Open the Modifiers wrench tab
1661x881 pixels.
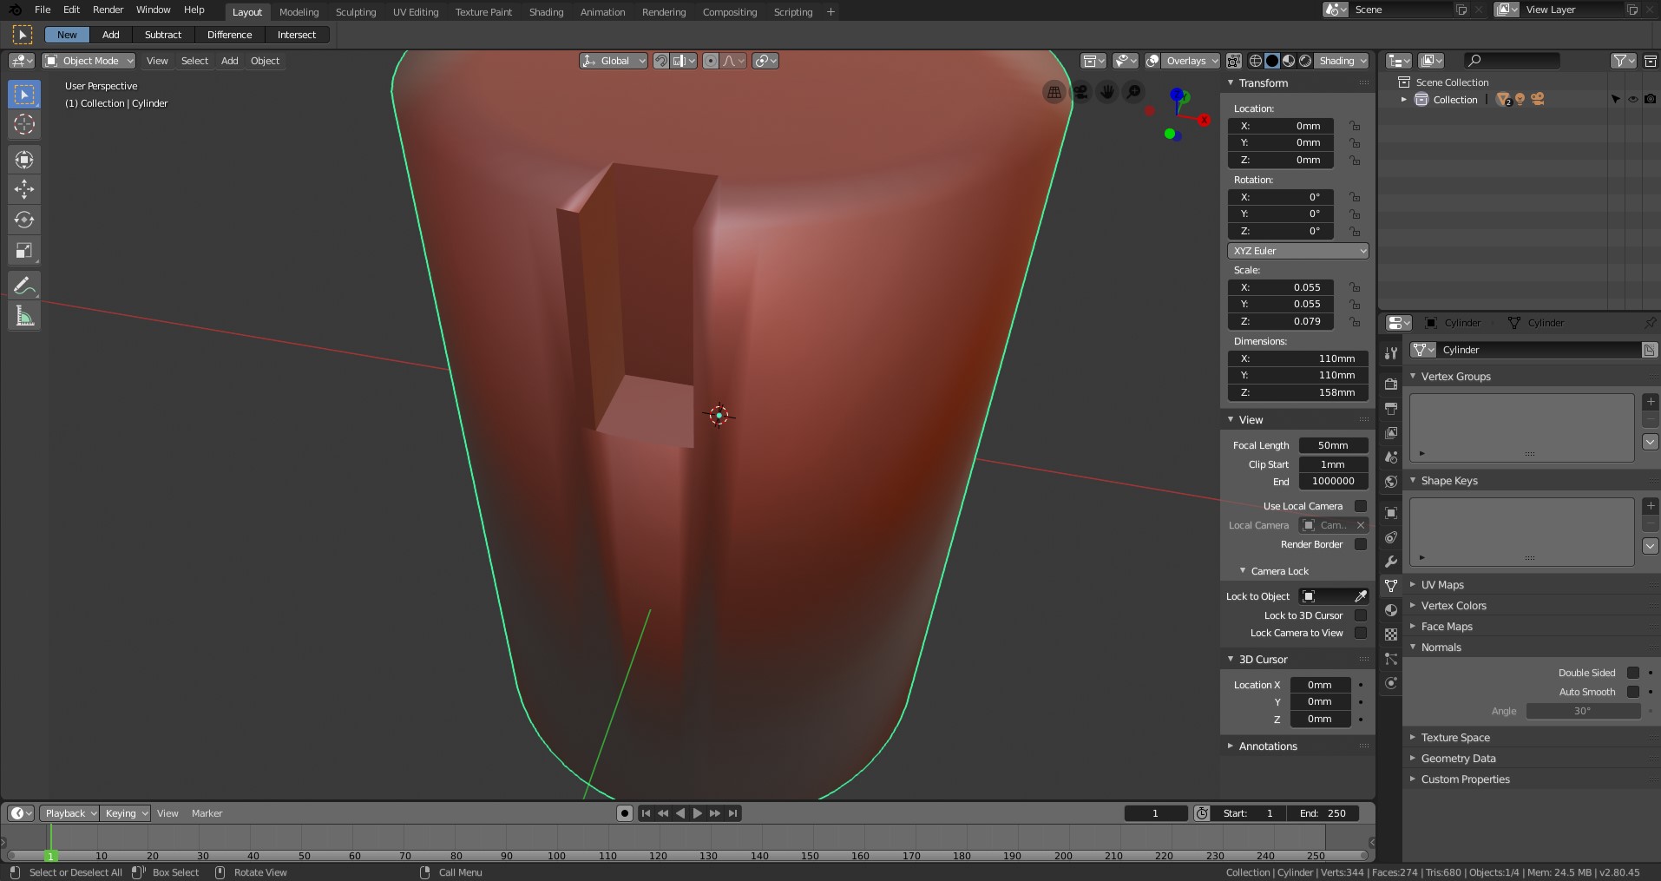(x=1391, y=562)
